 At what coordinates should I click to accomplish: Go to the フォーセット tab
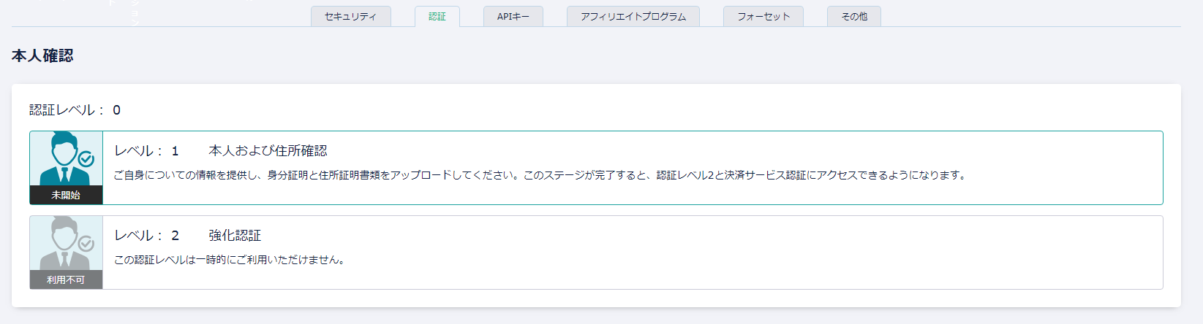pos(763,16)
